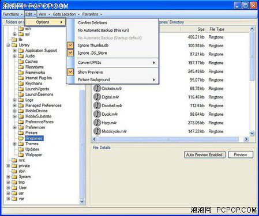Click the sbin folder icon
The width and height of the screenshot is (259, 216).
click(x=14, y=171)
